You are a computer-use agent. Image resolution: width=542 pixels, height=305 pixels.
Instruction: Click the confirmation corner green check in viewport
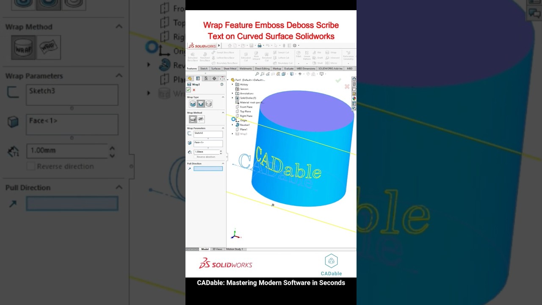(338, 80)
